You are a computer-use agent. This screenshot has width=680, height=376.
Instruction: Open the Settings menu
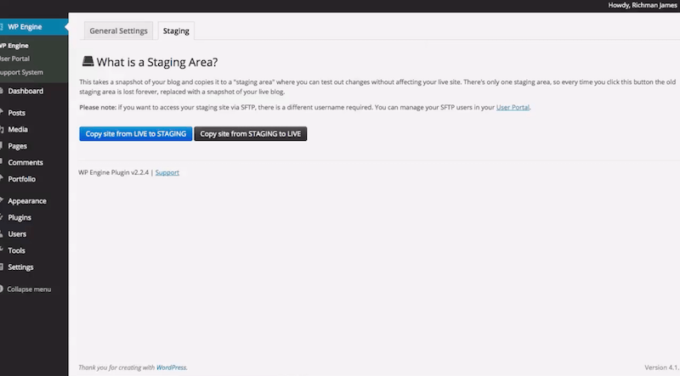pyautogui.click(x=20, y=267)
